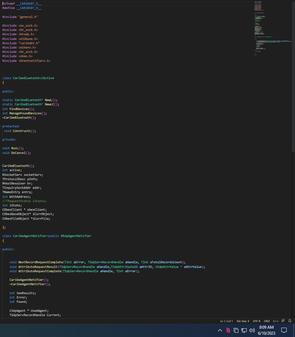Change CRLF end-of-line sequence
This screenshot has height=337, width=295.
coord(267,321)
